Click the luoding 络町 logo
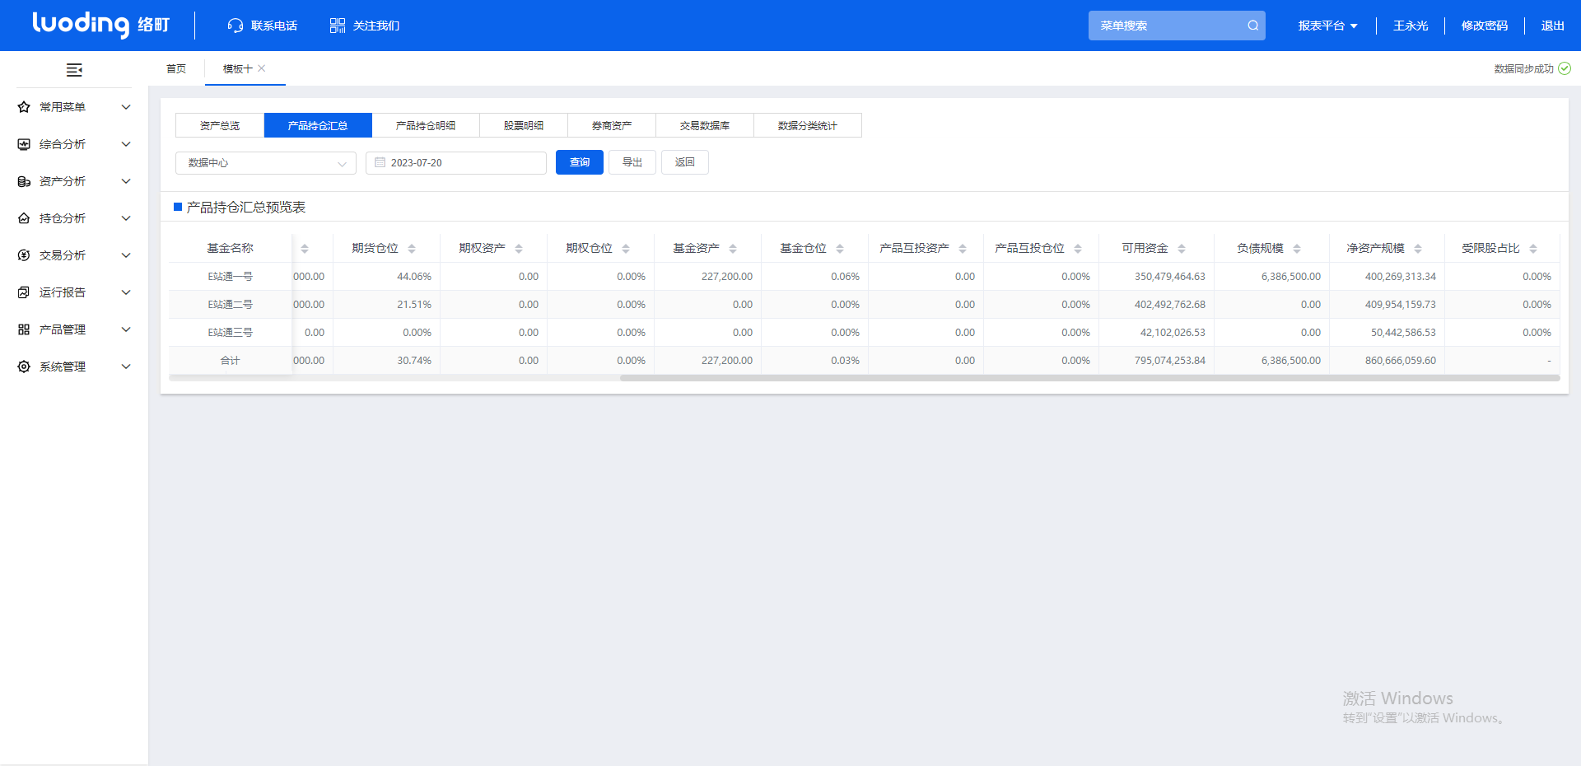The height and width of the screenshot is (766, 1581). (x=100, y=25)
